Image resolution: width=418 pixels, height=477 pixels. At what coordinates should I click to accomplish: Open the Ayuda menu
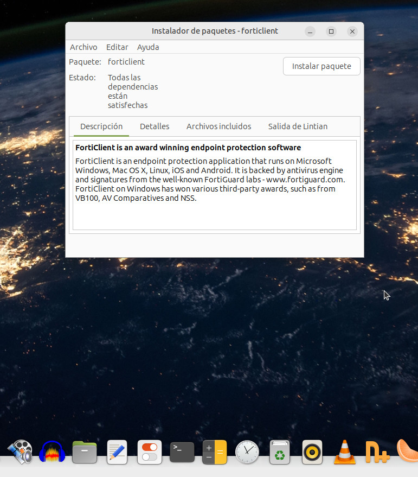click(x=148, y=47)
